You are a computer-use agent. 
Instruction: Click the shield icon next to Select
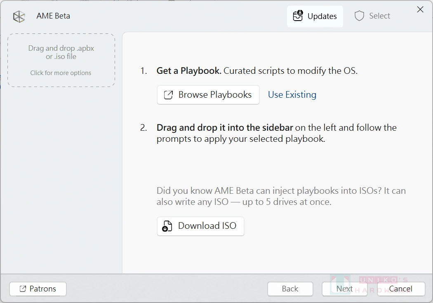(359, 16)
